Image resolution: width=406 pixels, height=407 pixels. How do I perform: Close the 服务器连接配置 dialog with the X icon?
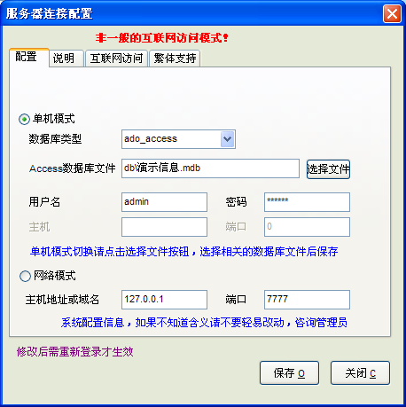click(x=392, y=13)
